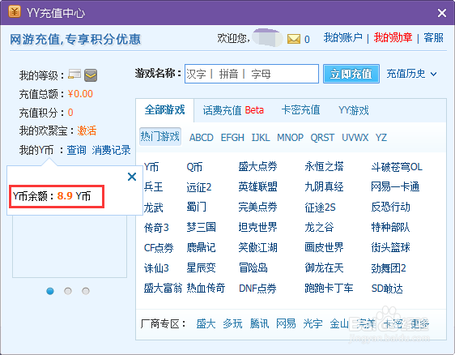Select the YZ letter filter
455x355 pixels.
(381, 137)
